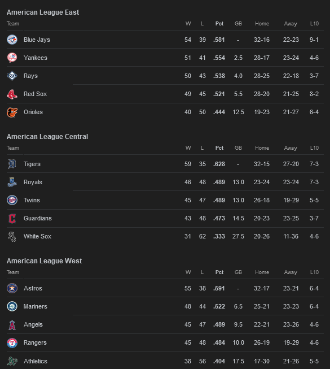
Task: Click the Orioles bird logo
Action: 12,112
